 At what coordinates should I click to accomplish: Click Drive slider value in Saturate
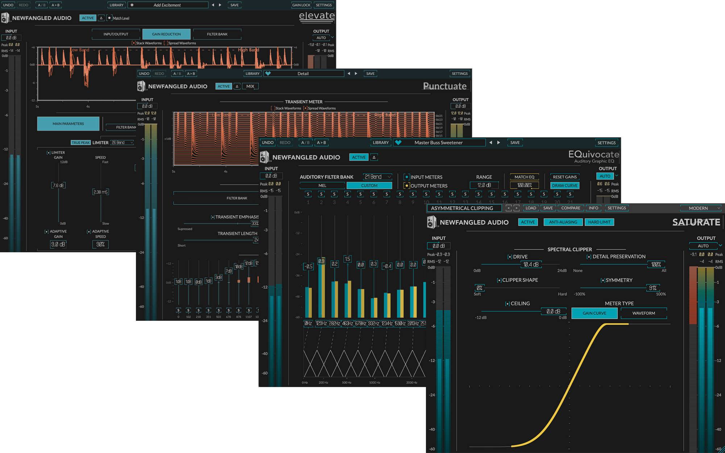531,264
